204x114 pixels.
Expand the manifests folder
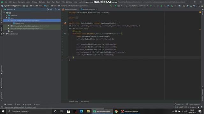coord(6,15)
